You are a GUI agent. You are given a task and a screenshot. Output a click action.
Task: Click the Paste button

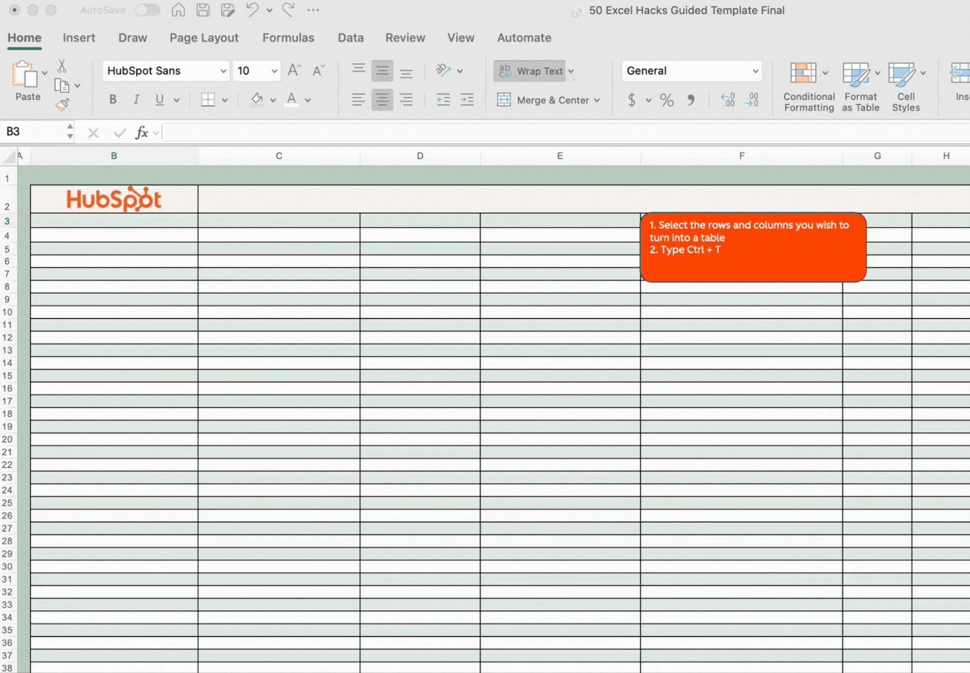coord(27,82)
